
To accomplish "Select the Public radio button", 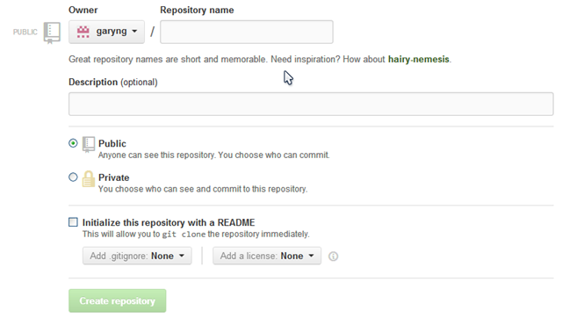I will click(x=73, y=143).
